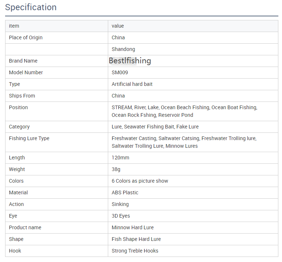Click the Specification heading
The height and width of the screenshot is (262, 282).
(31, 7)
